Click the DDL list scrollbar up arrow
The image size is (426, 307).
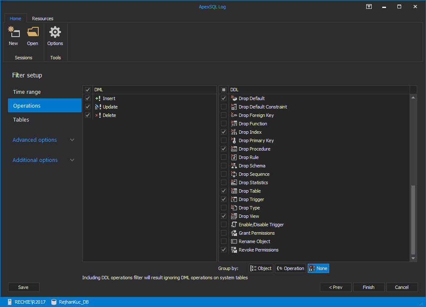(413, 98)
